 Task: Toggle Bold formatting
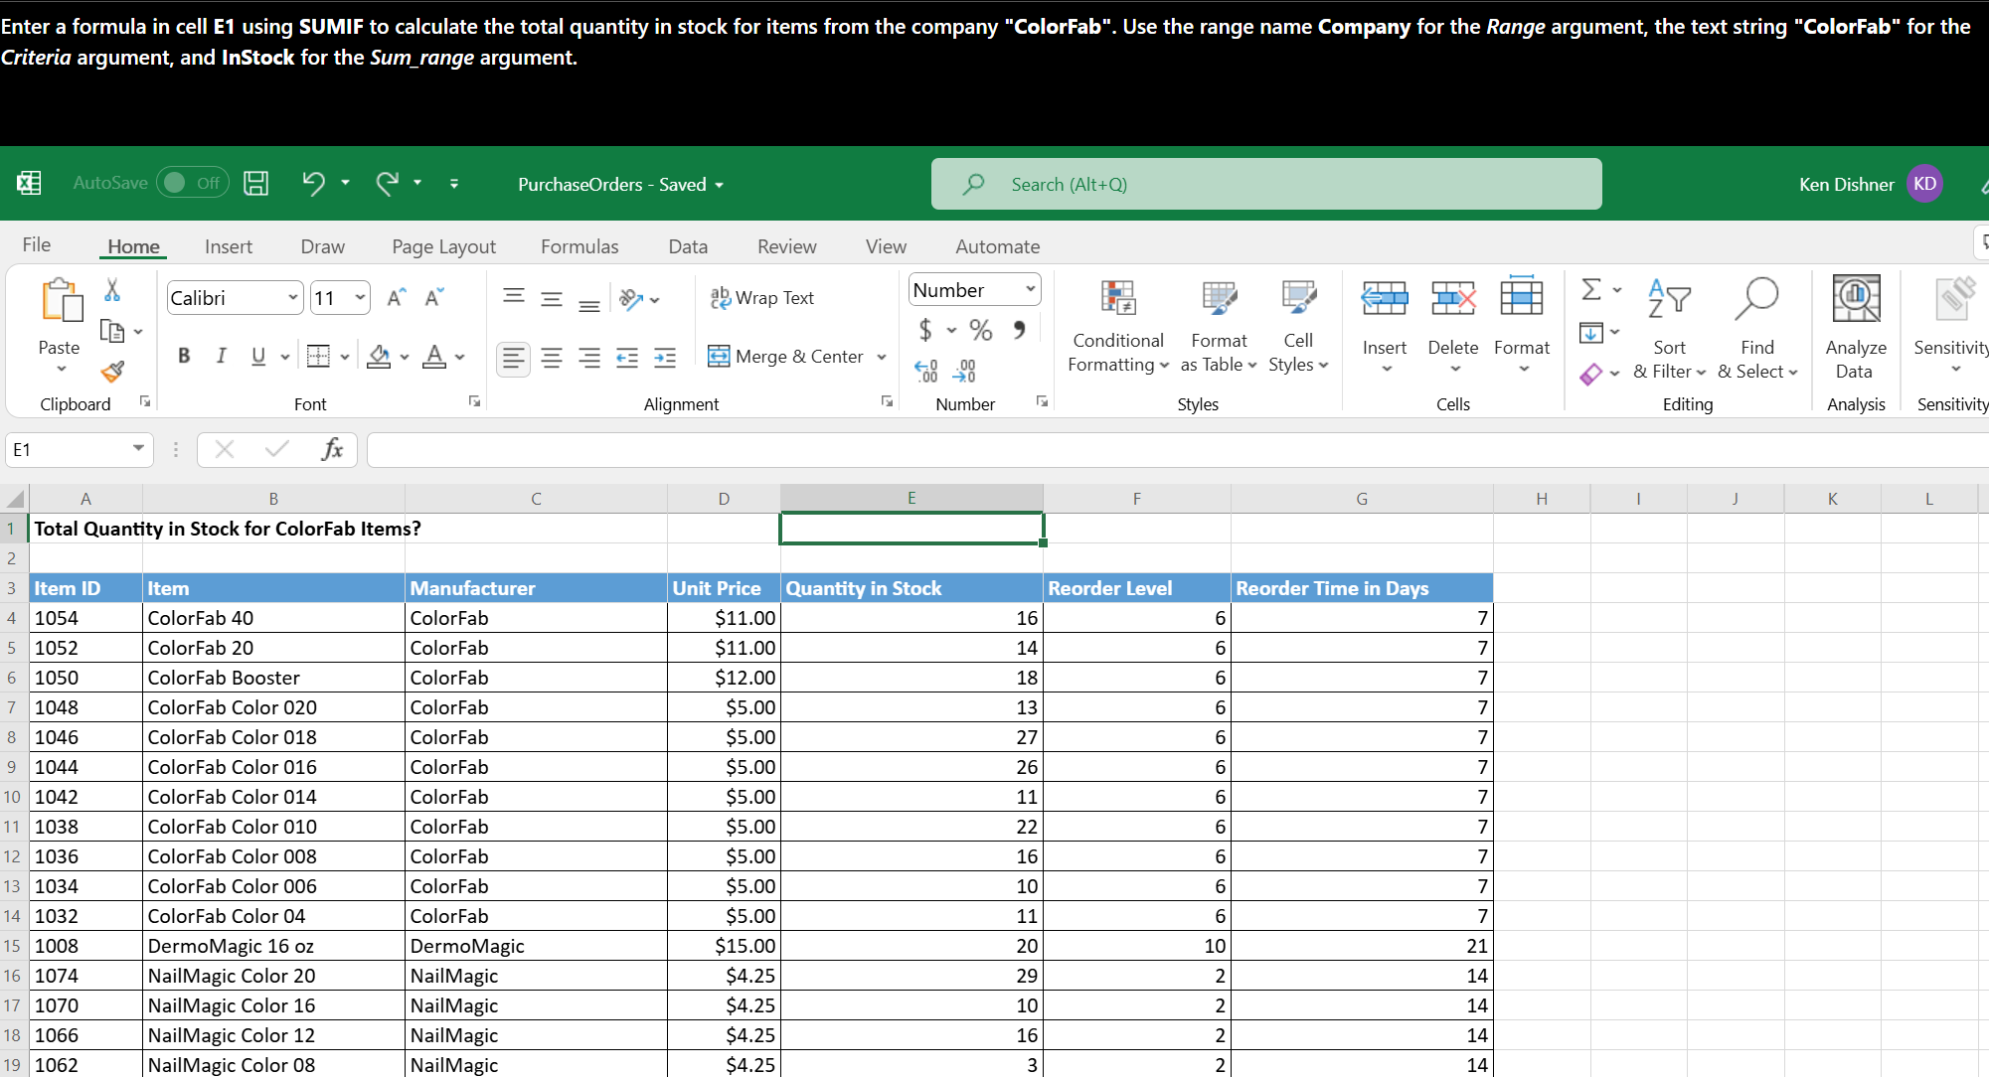(184, 356)
